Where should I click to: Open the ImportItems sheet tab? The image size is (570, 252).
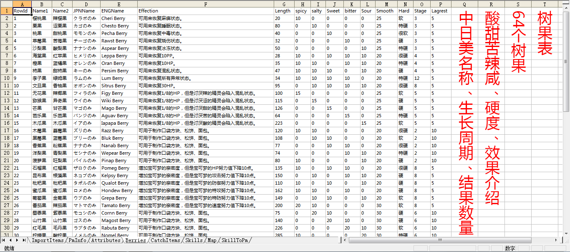click(48, 240)
